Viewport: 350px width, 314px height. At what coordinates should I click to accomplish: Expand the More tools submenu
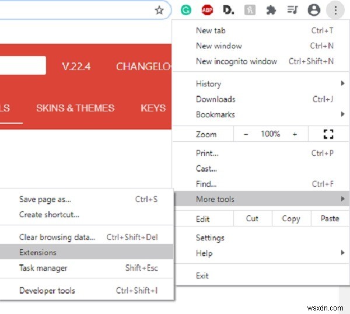(261, 199)
